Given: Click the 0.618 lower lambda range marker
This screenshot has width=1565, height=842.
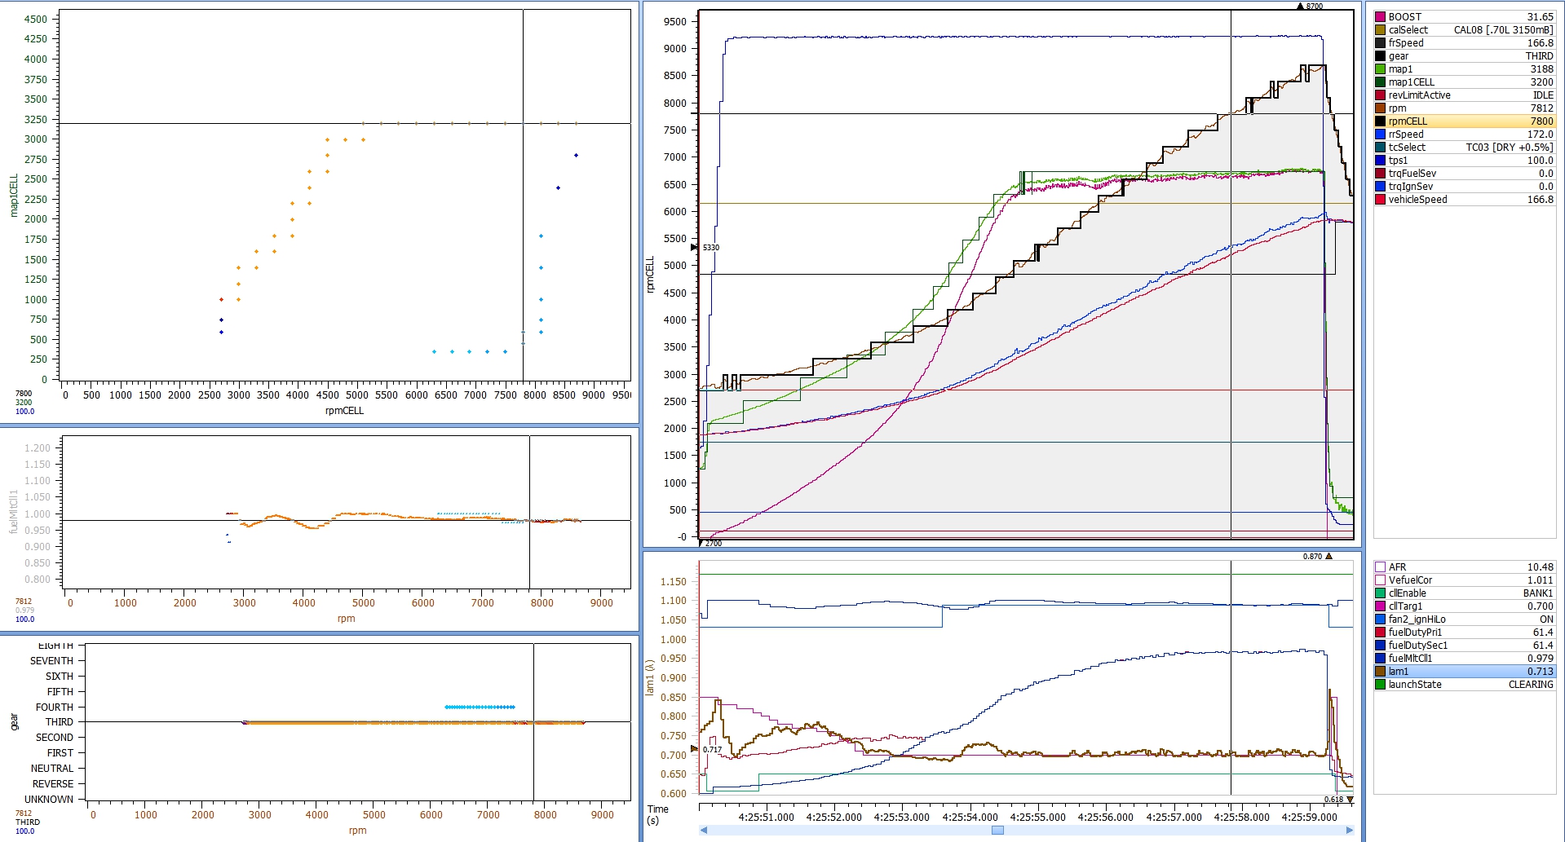Looking at the screenshot, I should pyautogui.click(x=1350, y=800).
